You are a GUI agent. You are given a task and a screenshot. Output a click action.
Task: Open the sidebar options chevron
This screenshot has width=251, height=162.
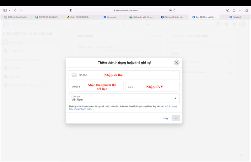(9, 10)
